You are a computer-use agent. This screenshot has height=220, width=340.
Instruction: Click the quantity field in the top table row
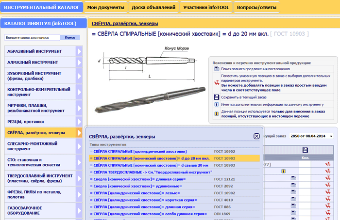pos(305,164)
